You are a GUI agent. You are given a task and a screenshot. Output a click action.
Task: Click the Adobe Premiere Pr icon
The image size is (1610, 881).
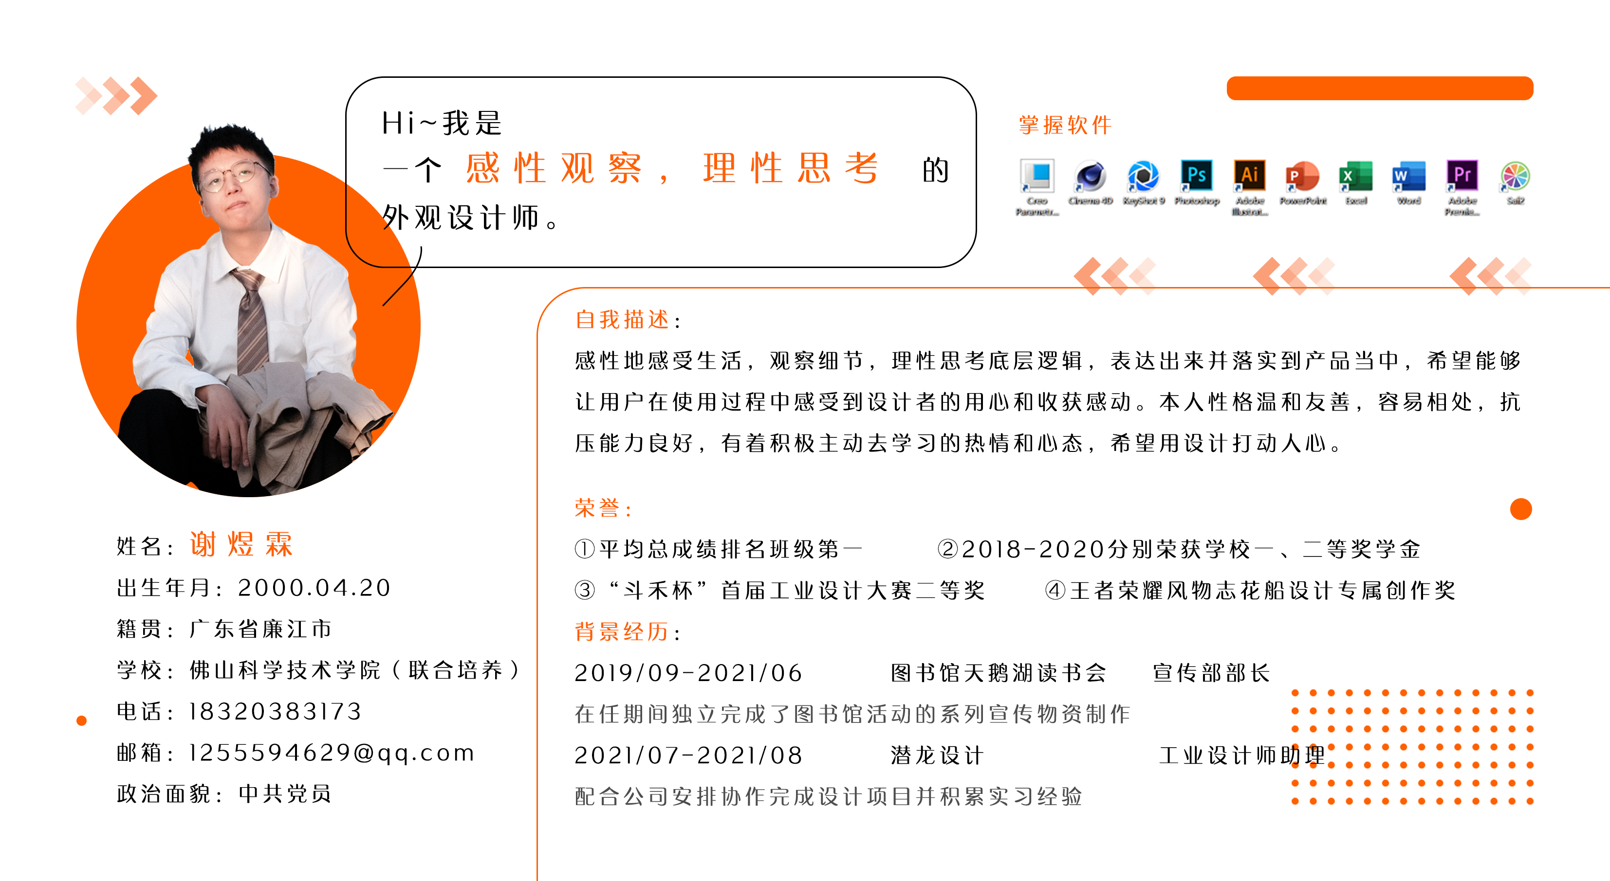[1462, 176]
